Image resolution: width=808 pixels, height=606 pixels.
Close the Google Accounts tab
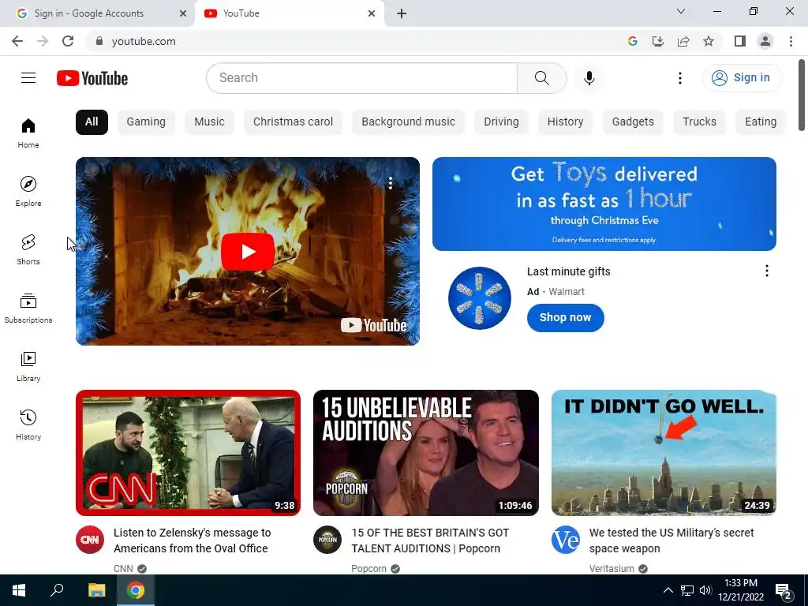(183, 13)
